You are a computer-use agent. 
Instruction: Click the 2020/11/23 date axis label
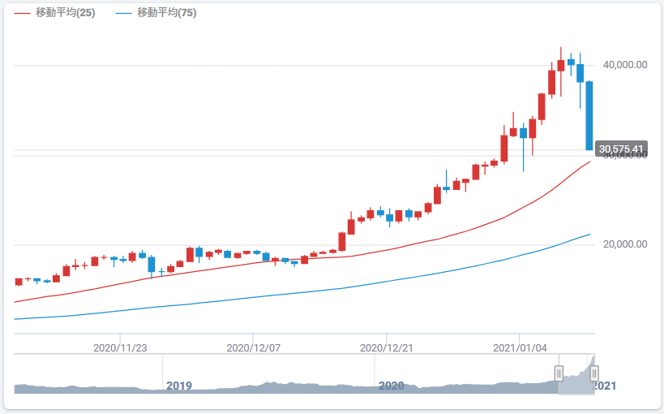pyautogui.click(x=120, y=348)
